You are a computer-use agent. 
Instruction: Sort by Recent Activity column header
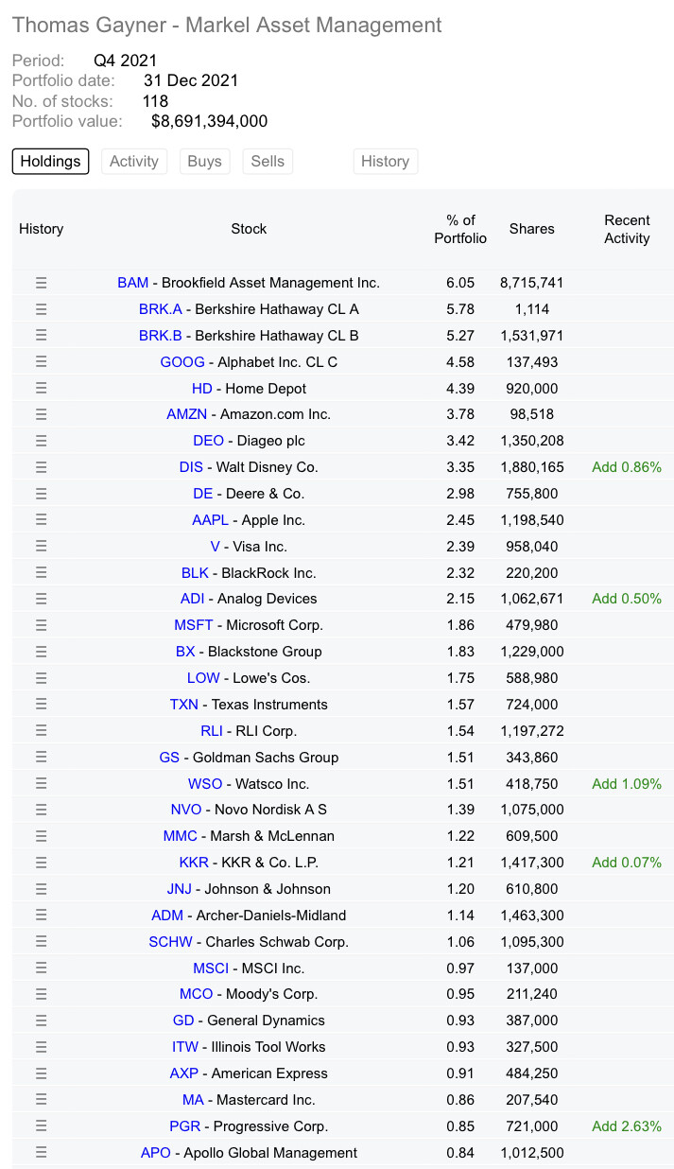[627, 229]
